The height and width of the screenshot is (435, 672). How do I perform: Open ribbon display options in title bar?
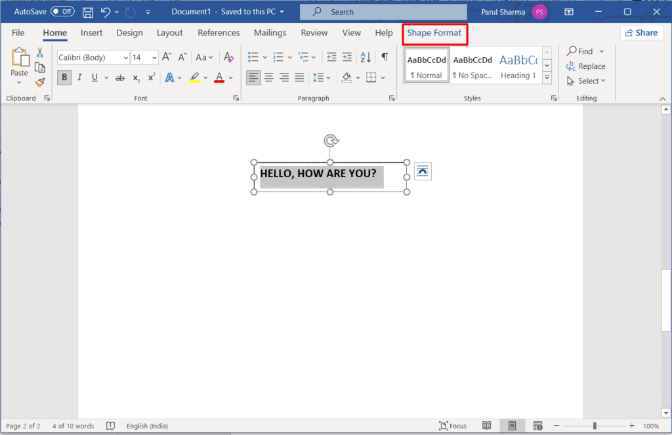569,12
